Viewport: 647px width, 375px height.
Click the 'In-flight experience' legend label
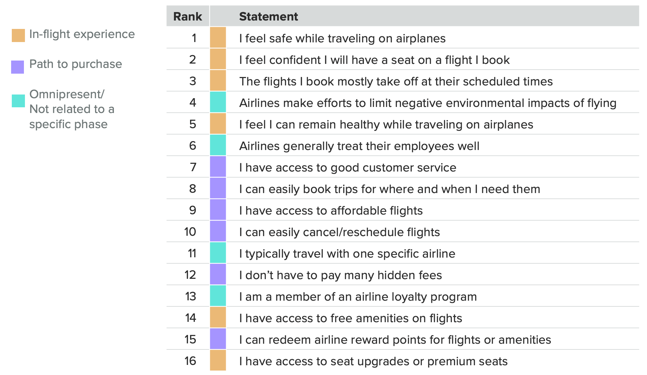(82, 34)
